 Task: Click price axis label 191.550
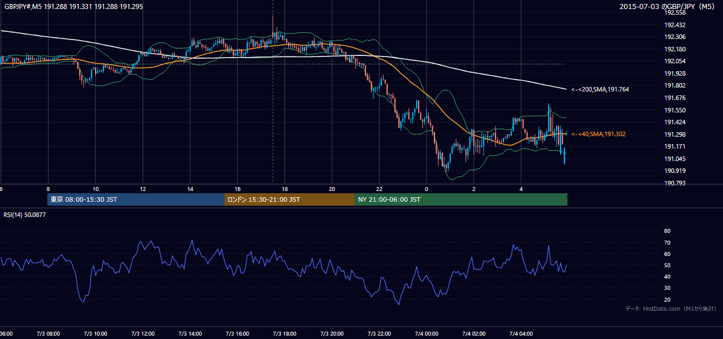click(x=675, y=110)
